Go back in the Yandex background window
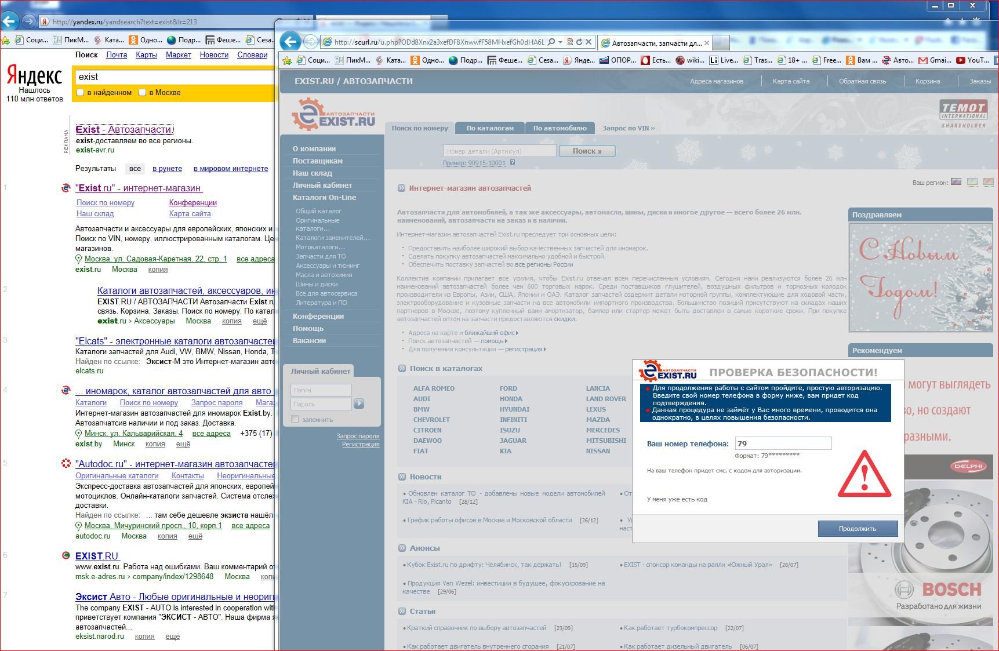999x651 pixels. pyautogui.click(x=9, y=22)
